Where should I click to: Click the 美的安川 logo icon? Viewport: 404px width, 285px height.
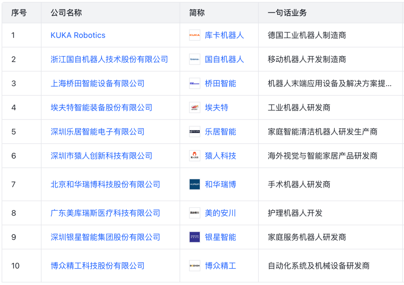click(195, 213)
